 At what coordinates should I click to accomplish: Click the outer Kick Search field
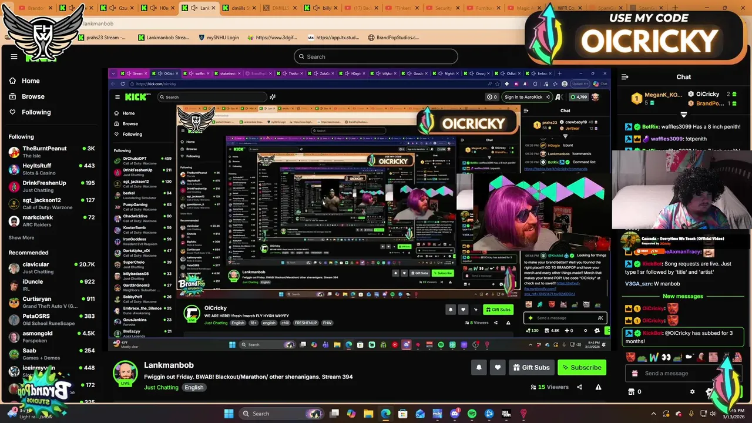[376, 56]
